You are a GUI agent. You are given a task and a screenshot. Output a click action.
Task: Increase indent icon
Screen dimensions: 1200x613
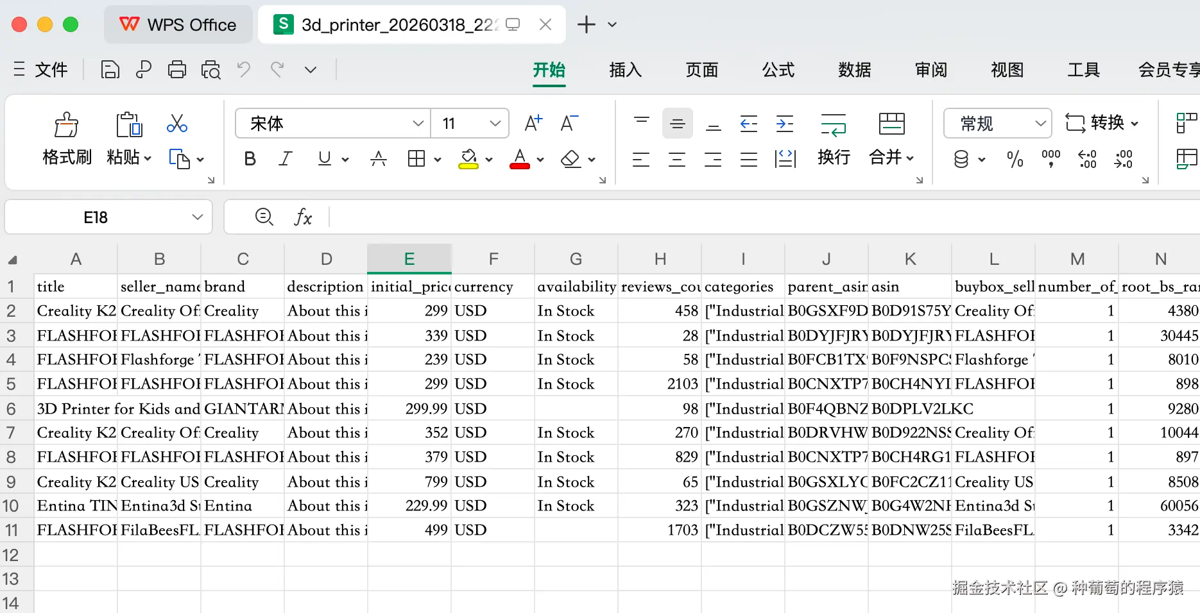click(x=785, y=123)
